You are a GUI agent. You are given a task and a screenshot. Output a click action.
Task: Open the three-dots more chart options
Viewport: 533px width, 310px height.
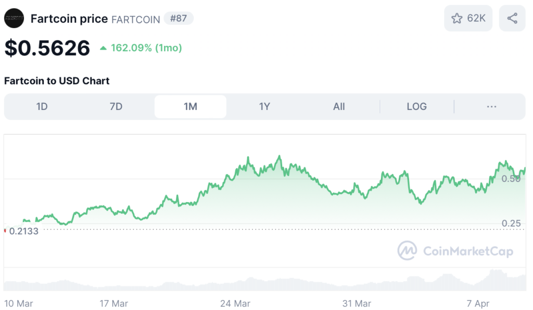click(x=491, y=106)
